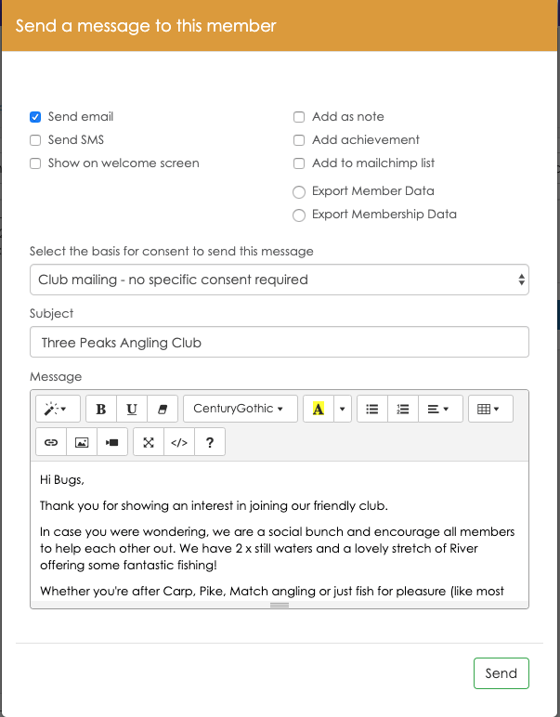The width and height of the screenshot is (560, 717).
Task: Open the consent basis dropdown
Action: coord(279,280)
